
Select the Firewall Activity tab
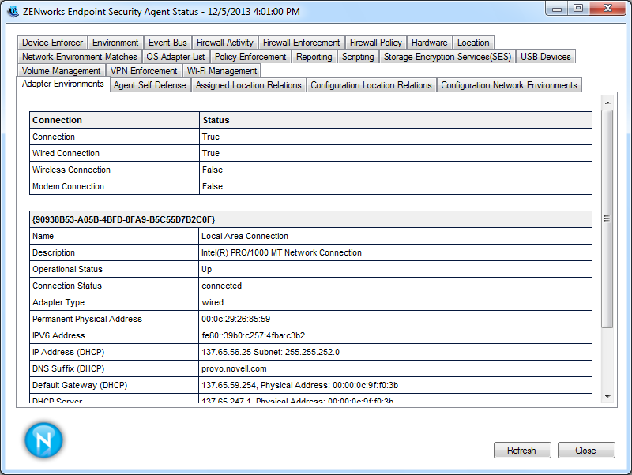tap(225, 43)
